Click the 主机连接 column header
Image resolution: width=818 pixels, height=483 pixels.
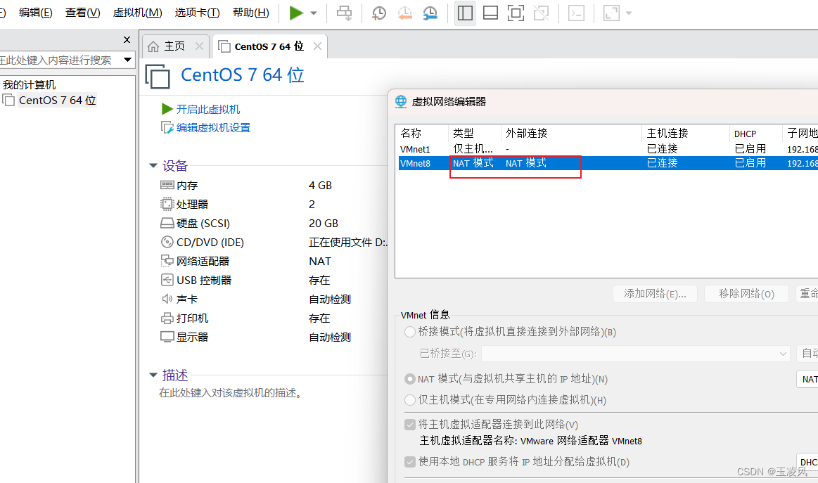[x=685, y=133]
